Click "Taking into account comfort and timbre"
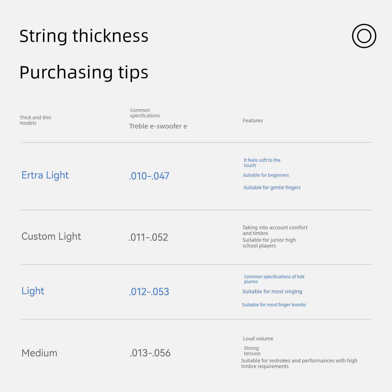 click(x=275, y=230)
